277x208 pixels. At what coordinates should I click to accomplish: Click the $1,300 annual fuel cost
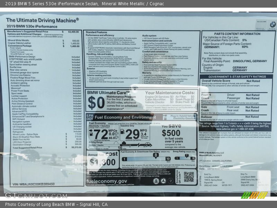click(102, 162)
